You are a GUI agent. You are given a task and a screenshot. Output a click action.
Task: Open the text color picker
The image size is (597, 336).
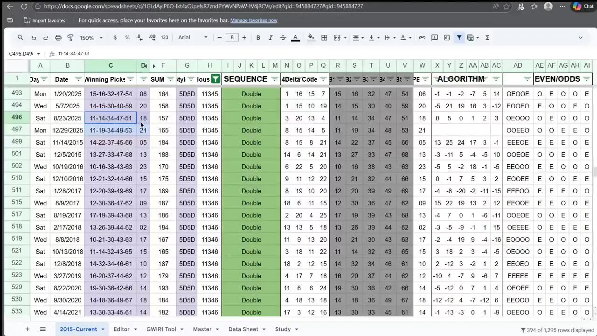295,38
